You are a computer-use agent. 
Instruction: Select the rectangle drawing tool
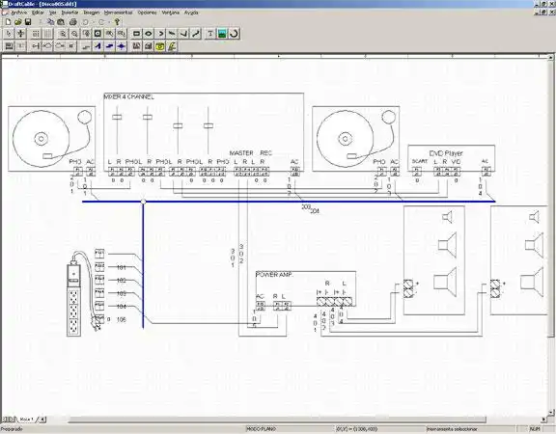click(136, 34)
